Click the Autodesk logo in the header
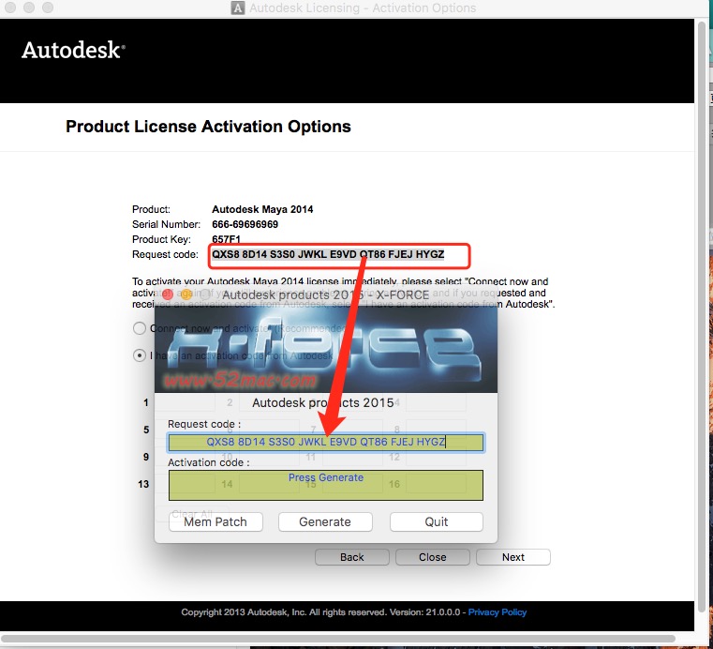 coord(73,50)
